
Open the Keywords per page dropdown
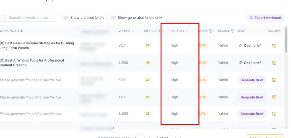click(x=138, y=137)
